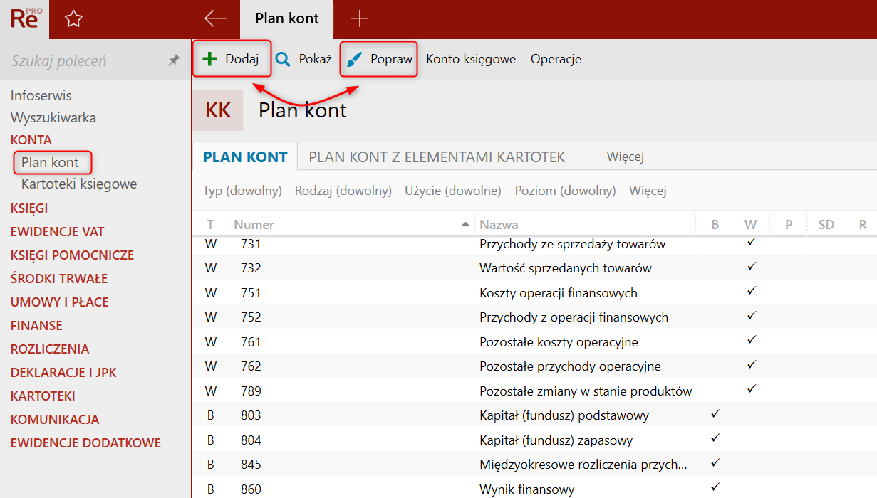The height and width of the screenshot is (498, 877).
Task: Expand the KSIĘGI sidebar section
Action: coord(29,208)
